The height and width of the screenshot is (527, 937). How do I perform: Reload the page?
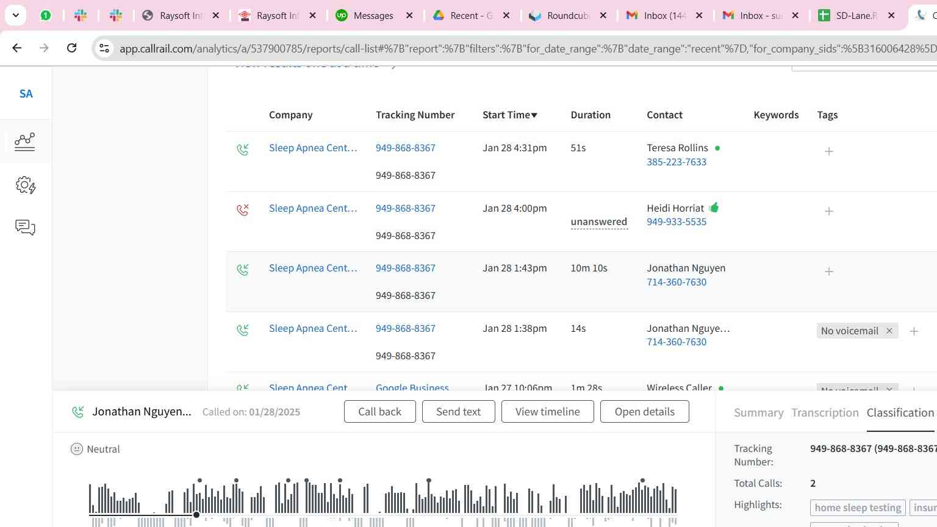pyautogui.click(x=71, y=48)
